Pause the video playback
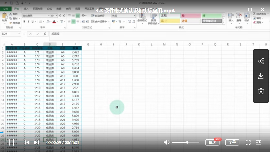This screenshot has width=270, height=152. [11, 142]
